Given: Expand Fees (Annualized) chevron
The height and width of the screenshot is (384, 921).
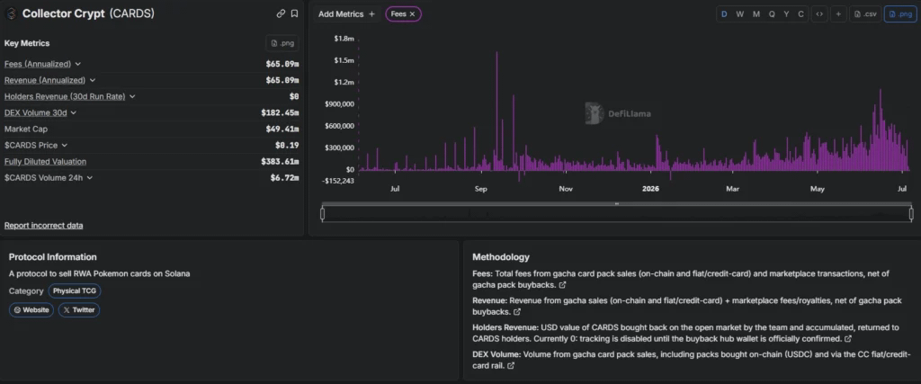Looking at the screenshot, I should (78, 64).
